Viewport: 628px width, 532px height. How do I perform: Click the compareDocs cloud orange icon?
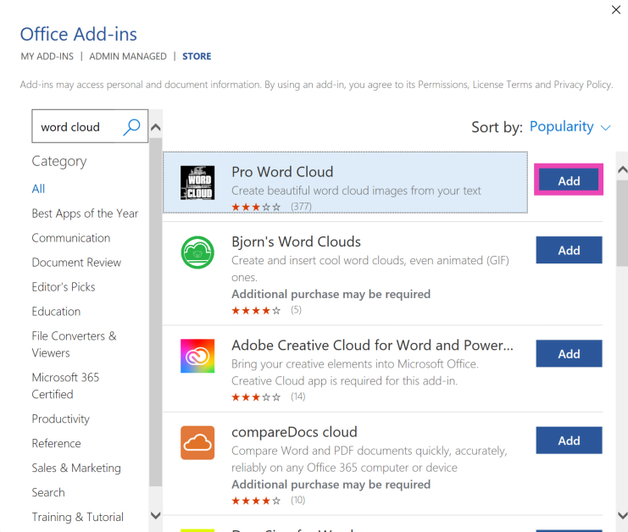[197, 442]
